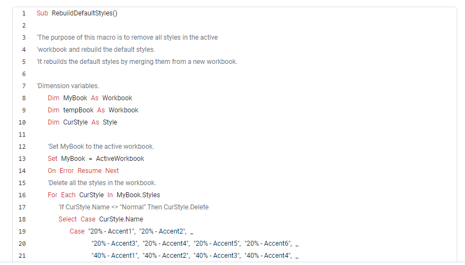The width and height of the screenshot is (465, 265).
Task: Click the 'On Error Resume Next' line
Action: click(83, 171)
